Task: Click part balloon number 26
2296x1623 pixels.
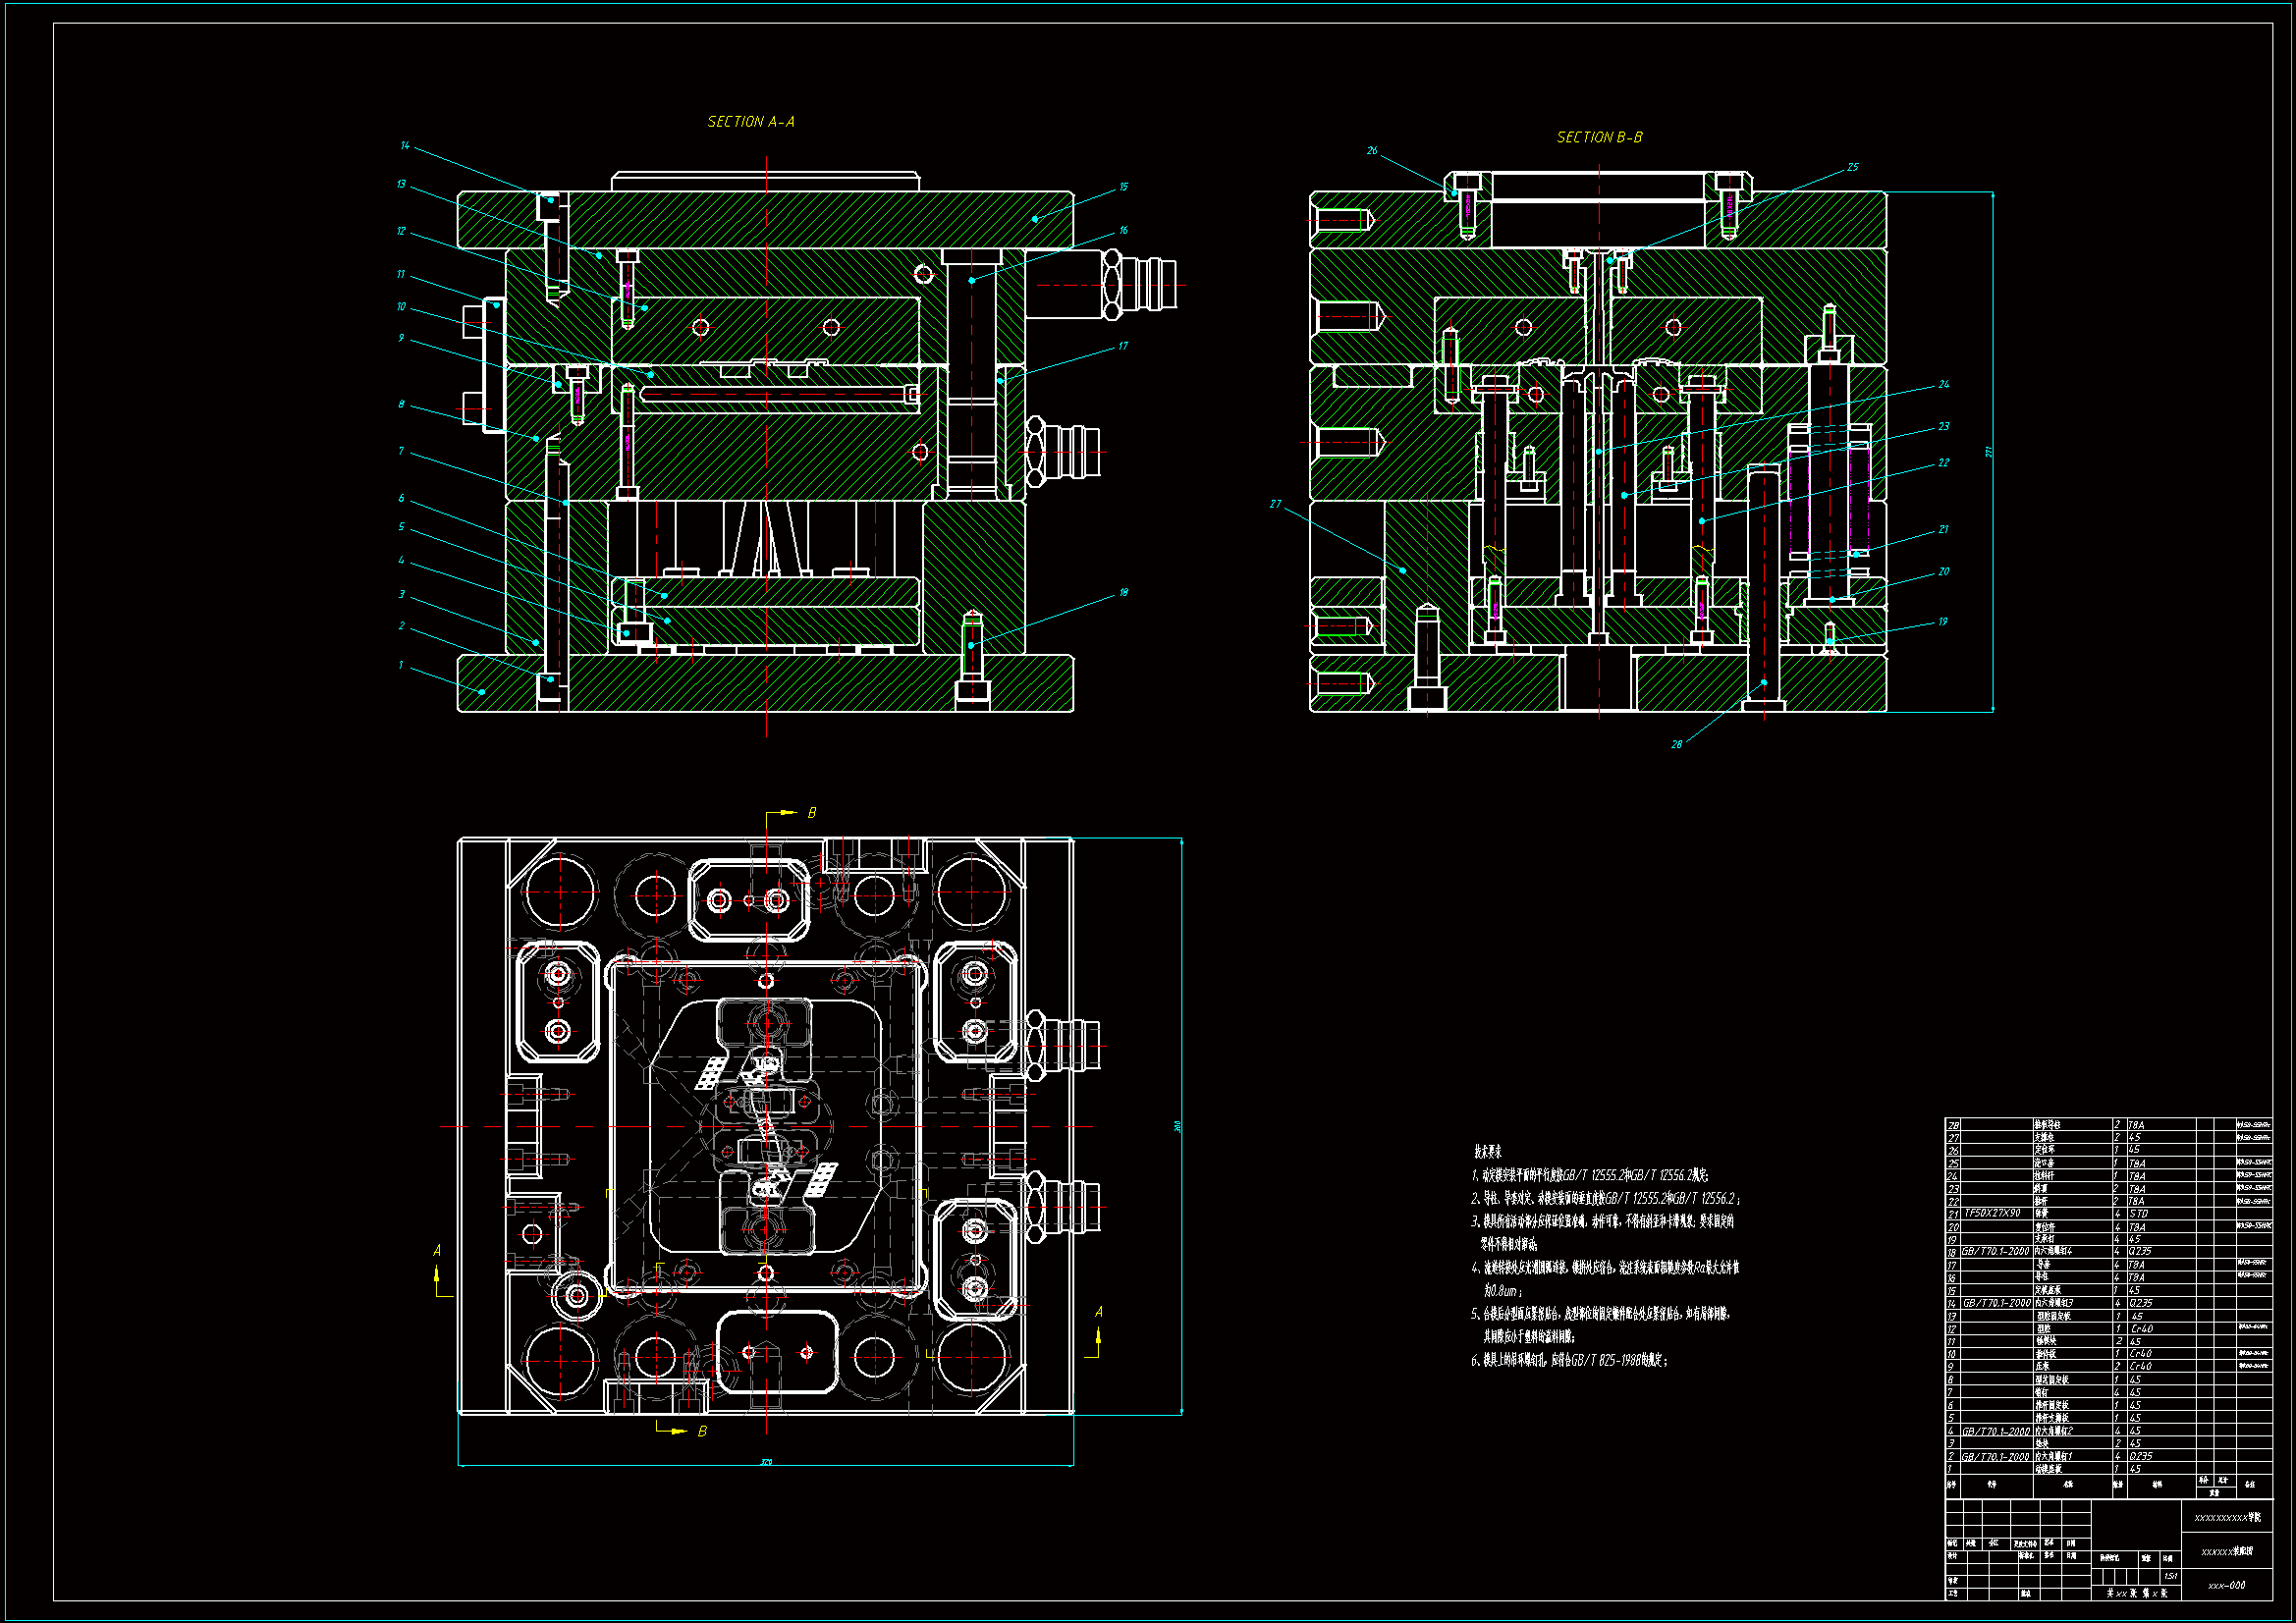Action: 1372,151
